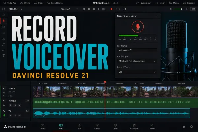This screenshot has height=132, width=198.
Task: Open the Titles (T) sidebar icon
Action: (x=4, y=55)
